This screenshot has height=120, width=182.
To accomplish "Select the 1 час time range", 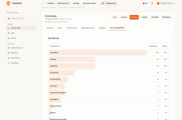I will point(114,17).
